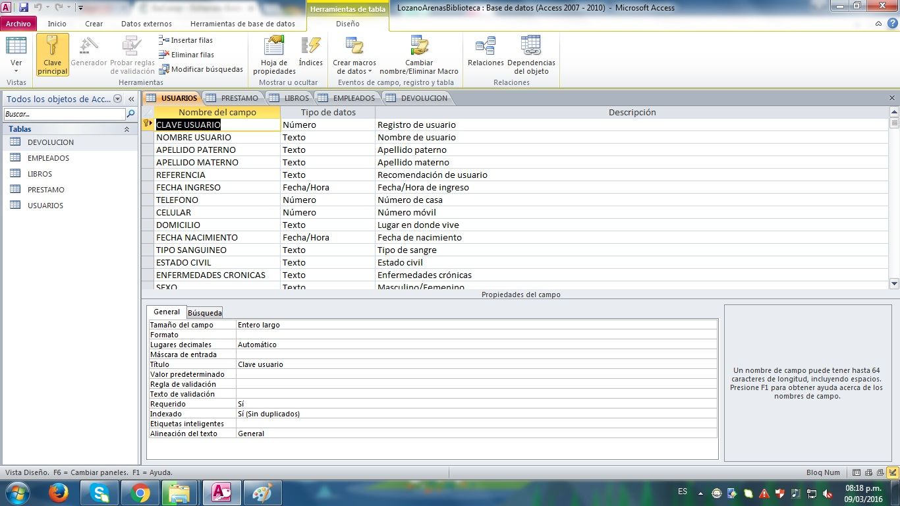Switch to the Crear ribbon tab
Image resolution: width=900 pixels, height=506 pixels.
pyautogui.click(x=94, y=24)
